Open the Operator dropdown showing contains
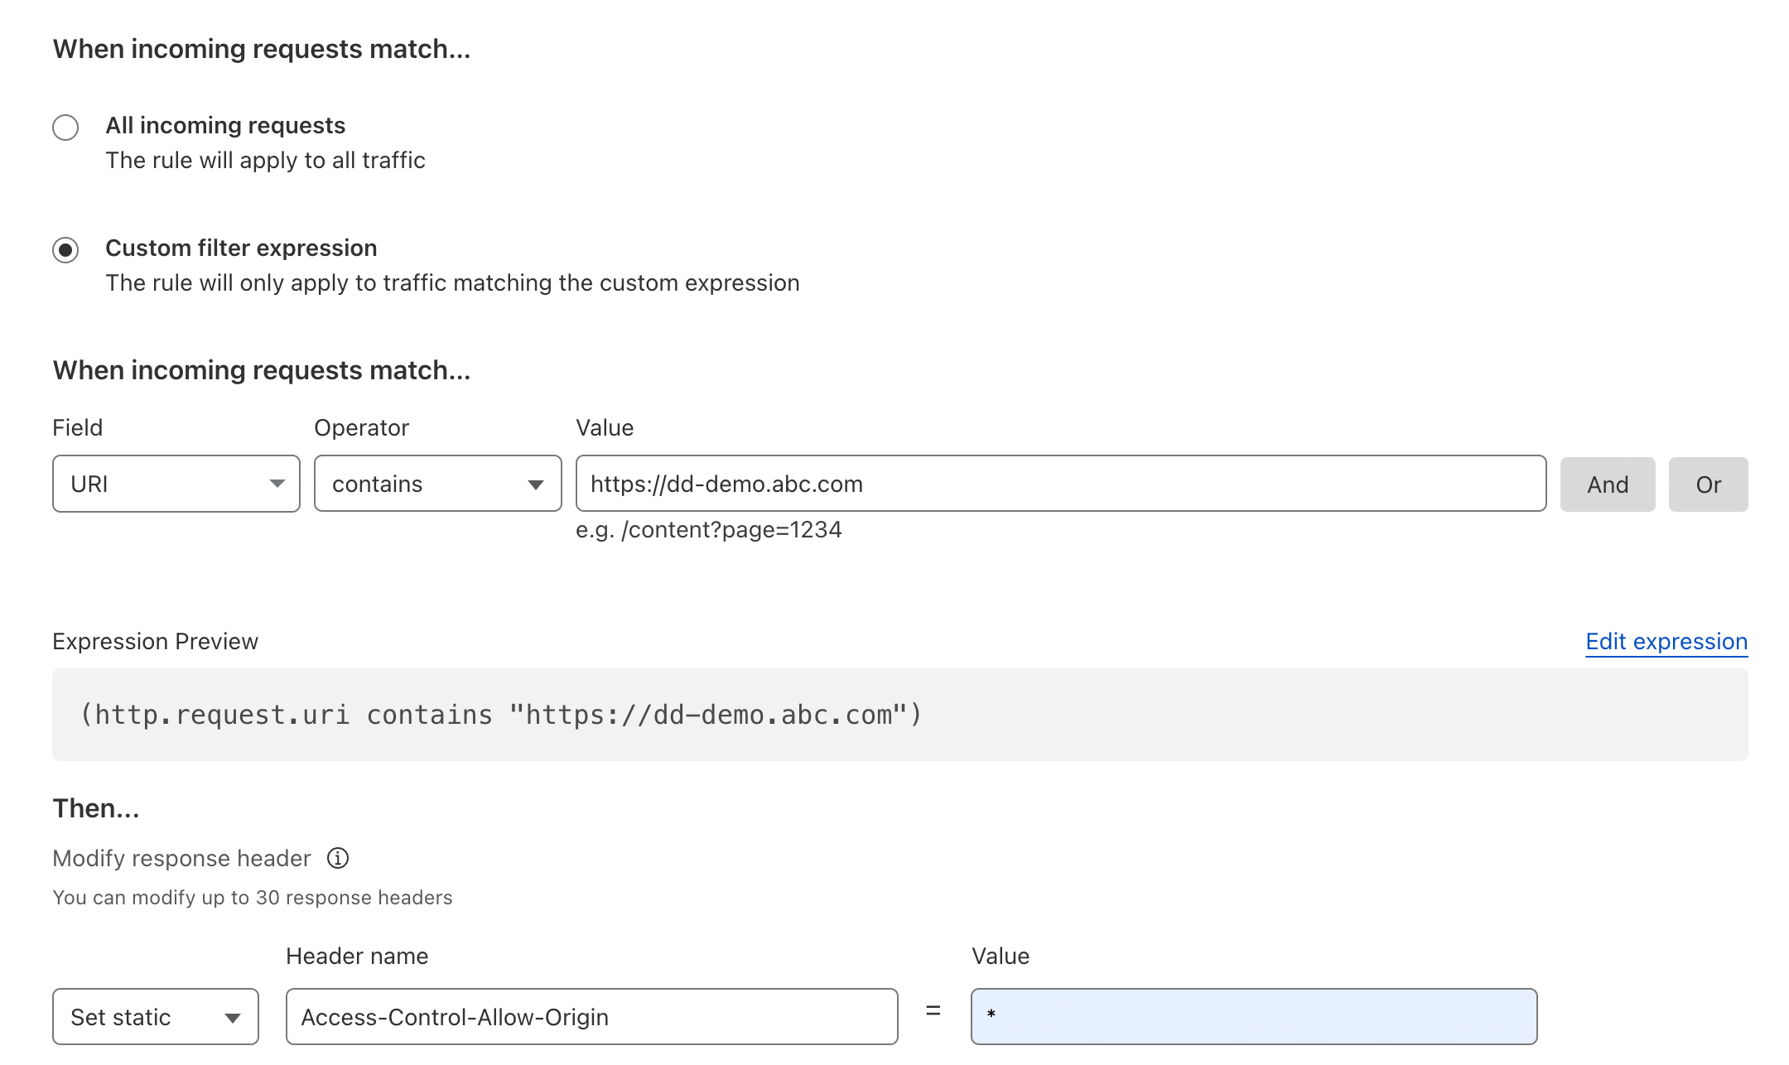The width and height of the screenshot is (1789, 1065). pyautogui.click(x=437, y=484)
